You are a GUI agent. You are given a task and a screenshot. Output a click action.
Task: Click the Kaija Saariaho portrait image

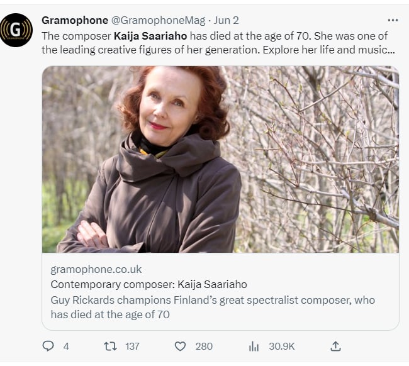pos(220,159)
